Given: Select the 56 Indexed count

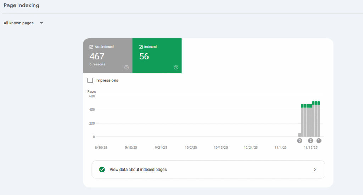Looking at the screenshot, I should [x=144, y=57].
